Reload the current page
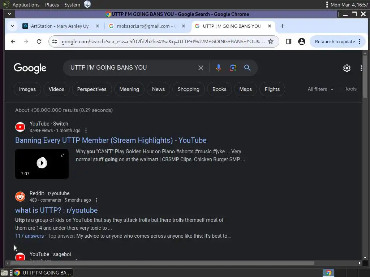Viewport: 370px width, 277px height. [x=39, y=41]
